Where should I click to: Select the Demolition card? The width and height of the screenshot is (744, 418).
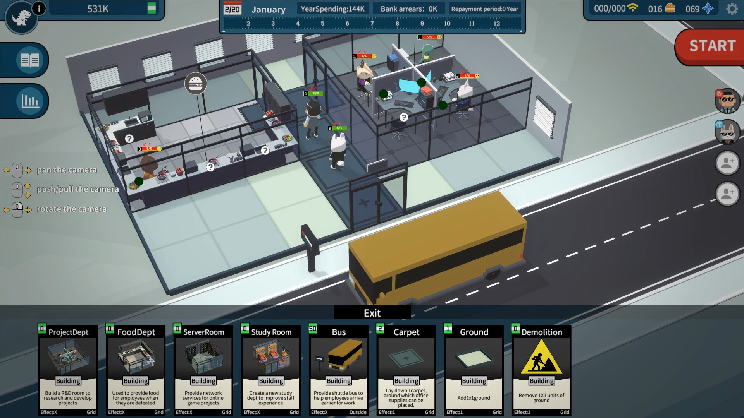[541, 370]
